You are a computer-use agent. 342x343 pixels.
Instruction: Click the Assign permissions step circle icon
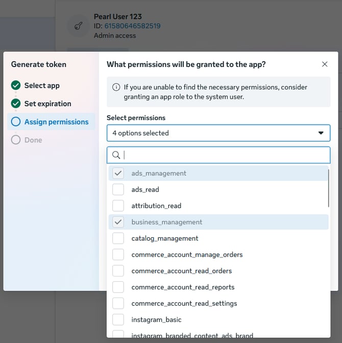pyautogui.click(x=16, y=122)
